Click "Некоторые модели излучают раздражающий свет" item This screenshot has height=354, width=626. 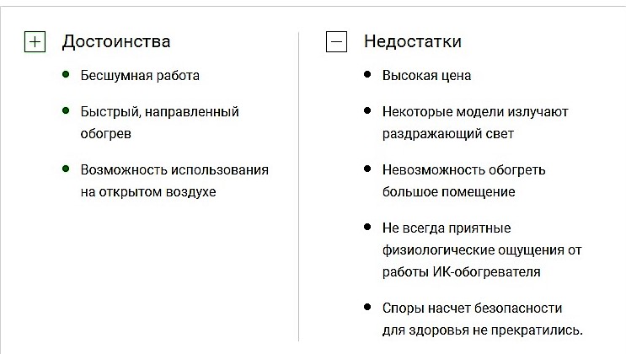click(475, 122)
